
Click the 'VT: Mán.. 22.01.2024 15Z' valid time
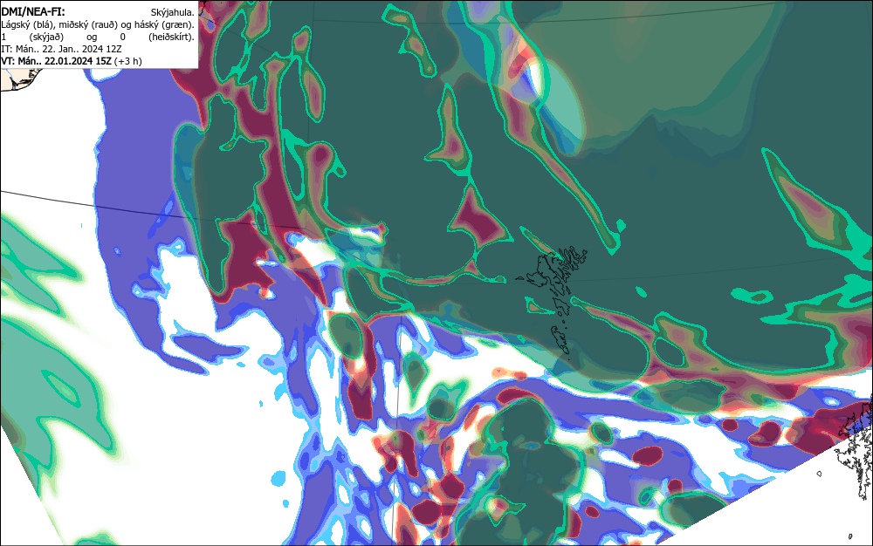click(x=56, y=61)
